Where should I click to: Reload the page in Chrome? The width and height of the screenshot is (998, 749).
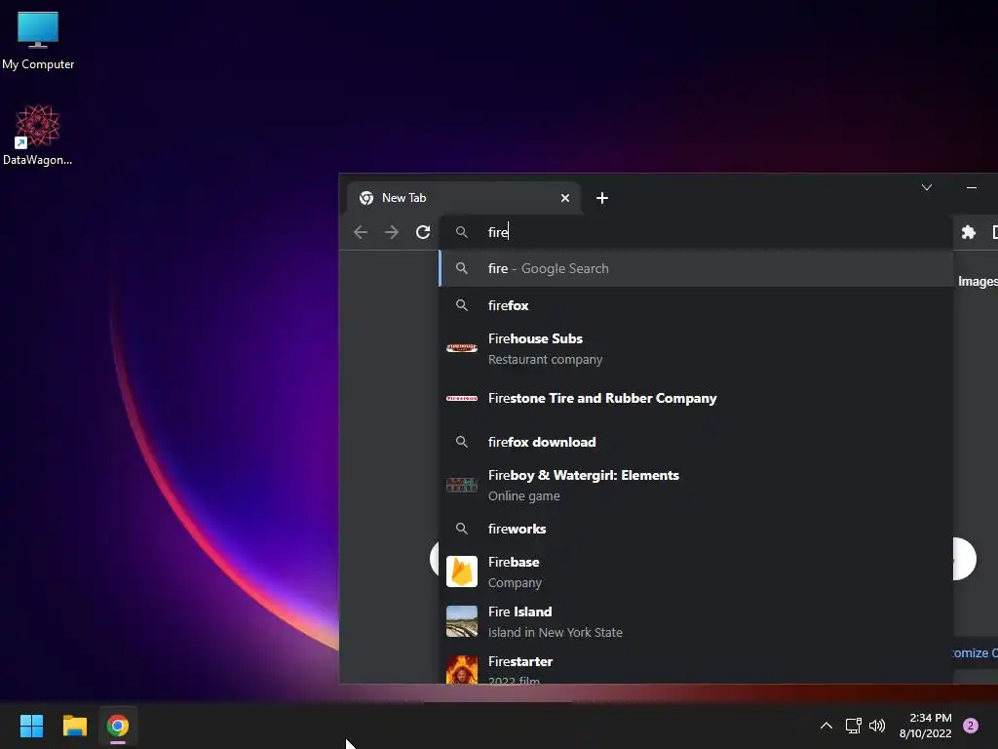[x=423, y=232]
